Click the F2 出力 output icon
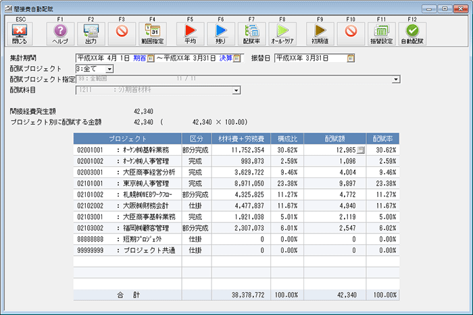The image size is (473, 315). (91, 34)
